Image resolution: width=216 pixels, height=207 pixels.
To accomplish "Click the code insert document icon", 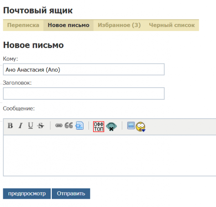I will click(79, 126).
